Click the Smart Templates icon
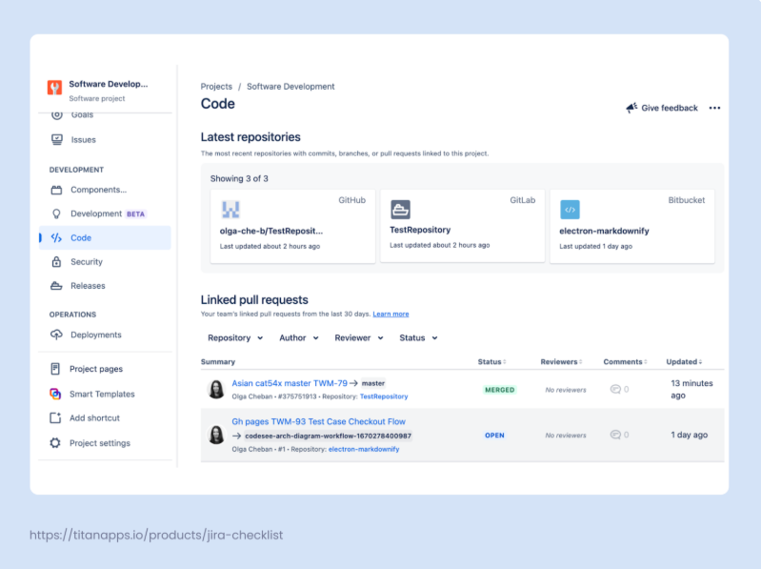 tap(56, 394)
